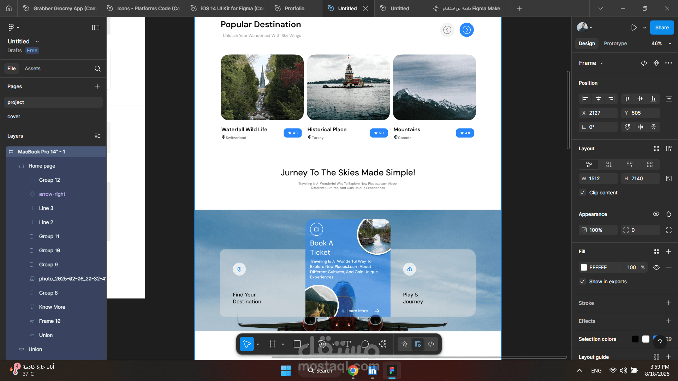Click align horizontal centers icon
This screenshot has width=678, height=381.
598,99
